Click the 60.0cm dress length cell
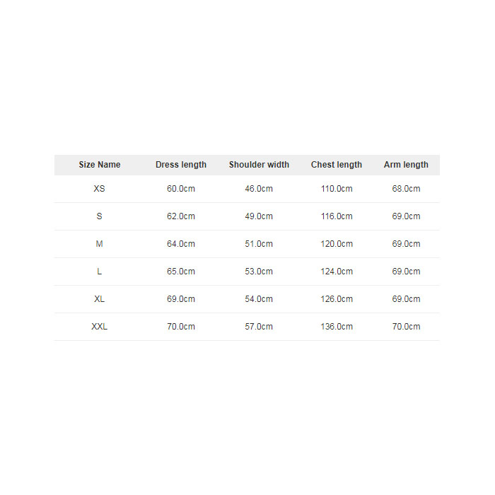Image resolution: width=495 pixels, height=495 pixels. point(181,189)
